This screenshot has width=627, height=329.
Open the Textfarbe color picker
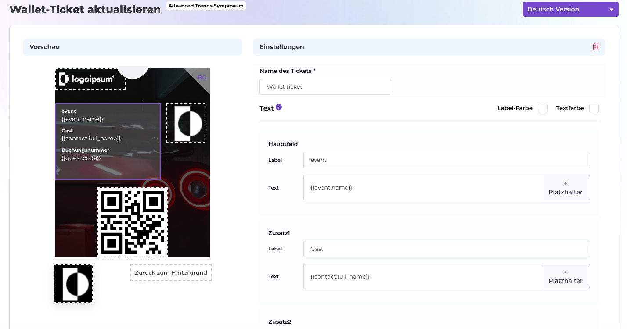[594, 108]
